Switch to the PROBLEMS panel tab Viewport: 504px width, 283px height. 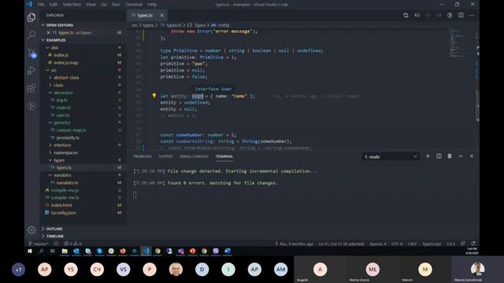click(x=143, y=156)
